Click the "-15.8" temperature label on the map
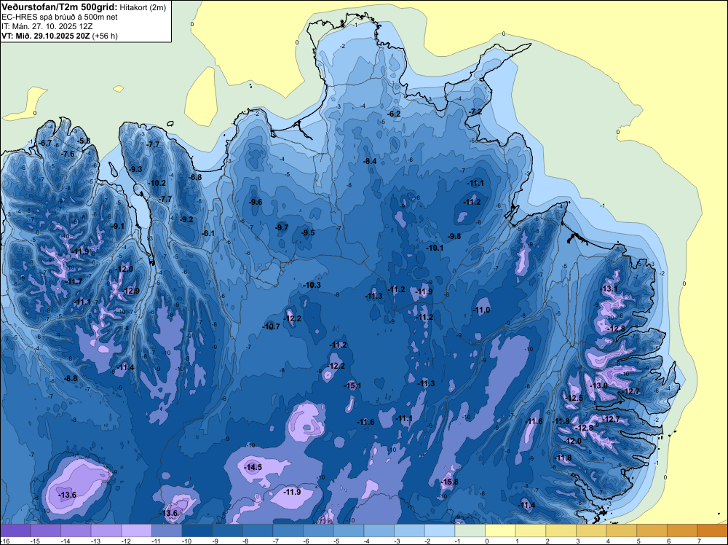728x545 pixels. pos(449,482)
